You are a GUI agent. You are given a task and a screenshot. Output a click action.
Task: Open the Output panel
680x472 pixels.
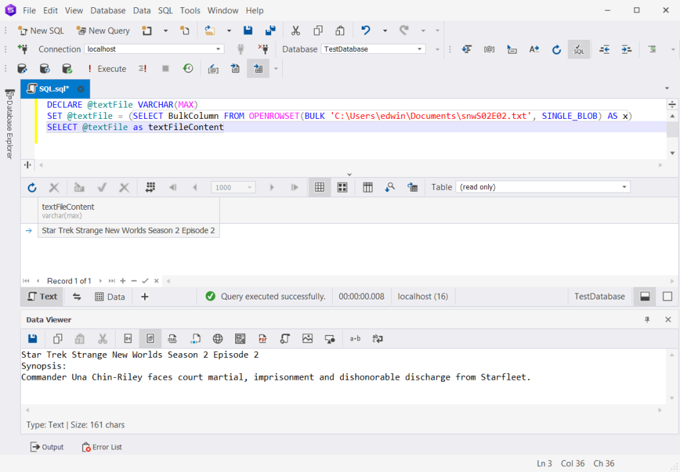[x=47, y=447]
